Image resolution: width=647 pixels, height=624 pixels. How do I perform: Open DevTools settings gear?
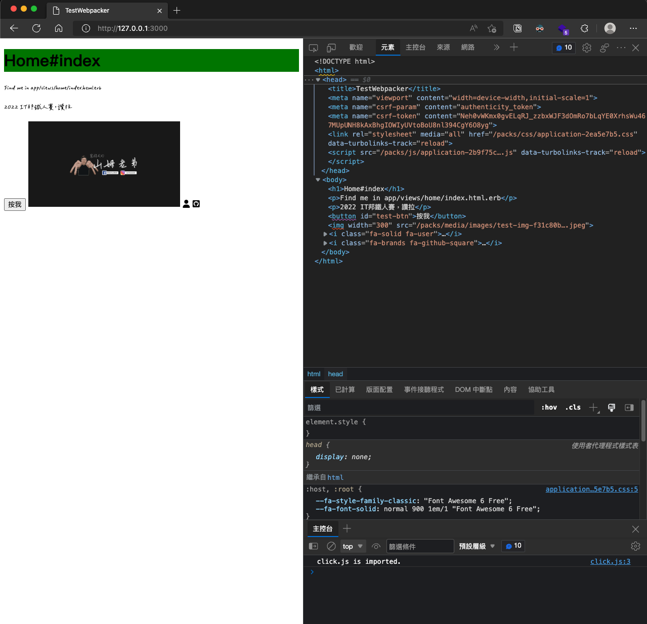coord(587,48)
